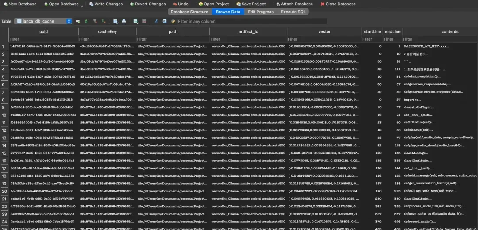
Task: Click the path column Filter box
Action: point(173,39)
